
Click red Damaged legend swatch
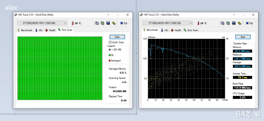(x=110, y=61)
